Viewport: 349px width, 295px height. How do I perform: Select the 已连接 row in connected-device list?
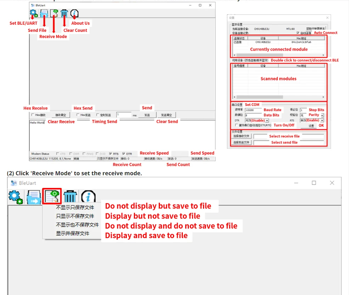[x=278, y=42]
